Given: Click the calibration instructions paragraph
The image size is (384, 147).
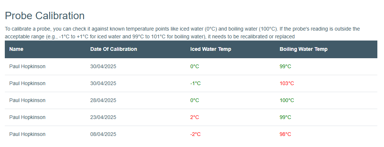Looking at the screenshot, I should click(182, 33).
